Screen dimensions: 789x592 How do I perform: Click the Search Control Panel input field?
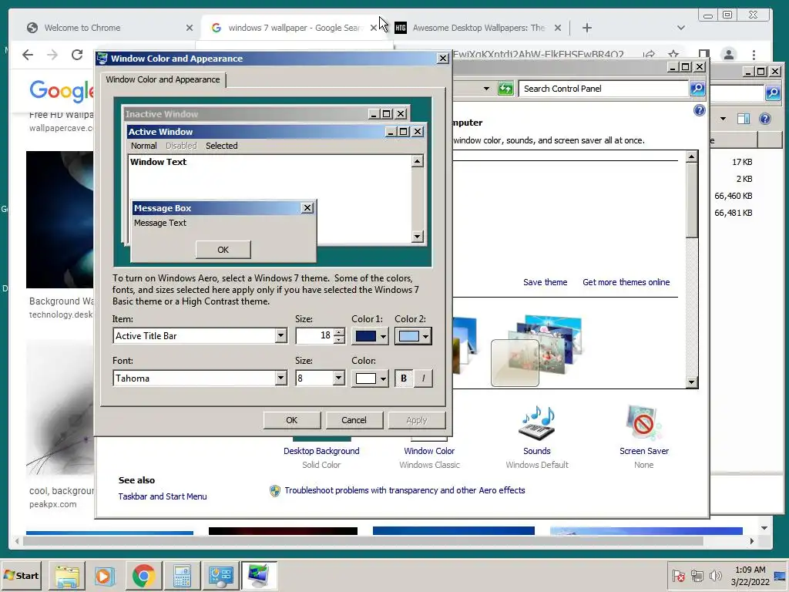[x=603, y=89]
